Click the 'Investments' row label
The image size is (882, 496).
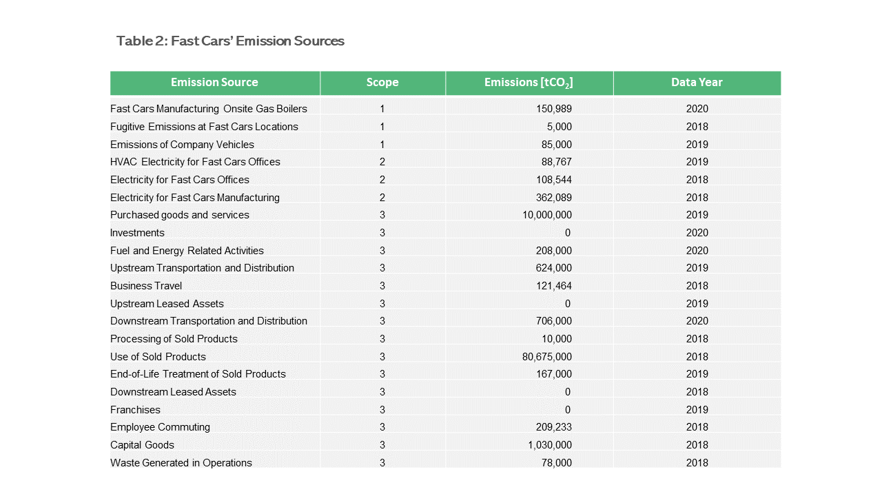coord(137,233)
